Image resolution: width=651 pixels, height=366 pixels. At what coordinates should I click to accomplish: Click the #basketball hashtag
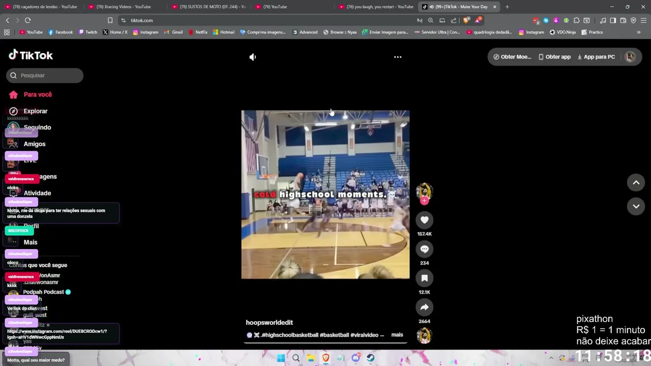334,335
